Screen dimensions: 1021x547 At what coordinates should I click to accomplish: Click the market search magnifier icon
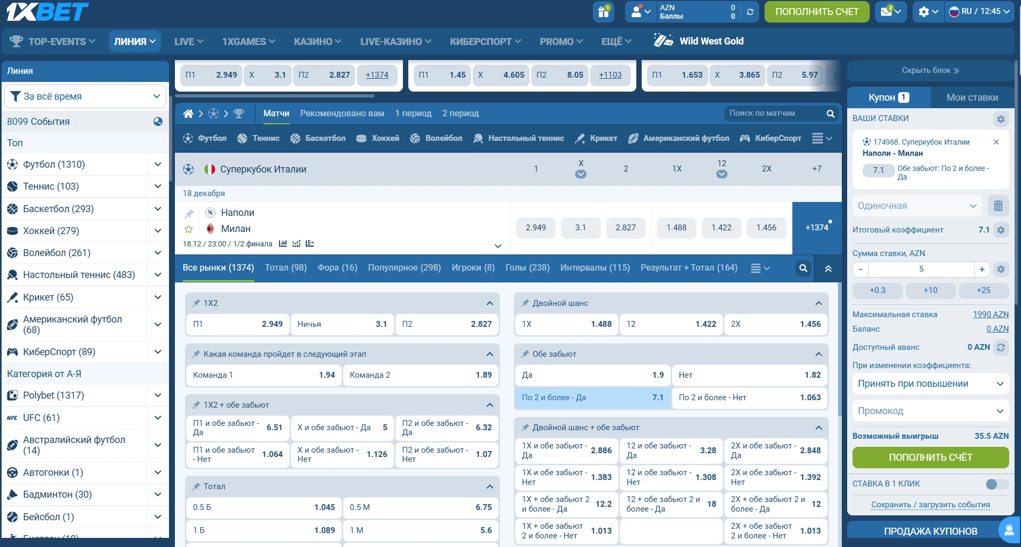(803, 268)
